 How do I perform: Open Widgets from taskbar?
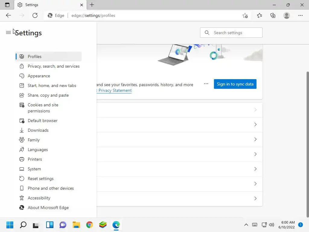click(50, 225)
